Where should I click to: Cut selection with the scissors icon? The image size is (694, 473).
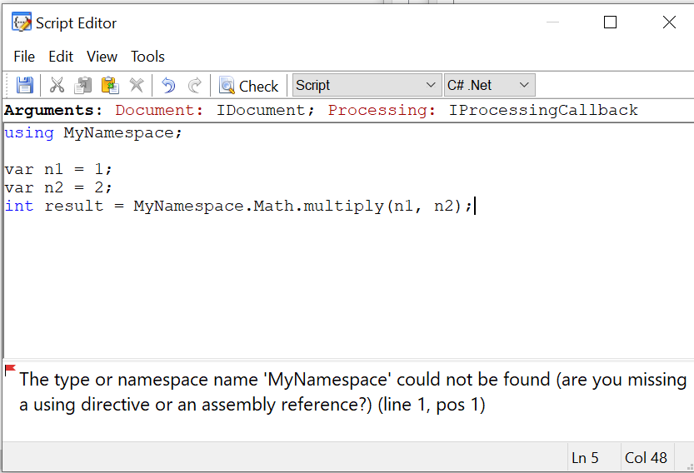tap(57, 85)
